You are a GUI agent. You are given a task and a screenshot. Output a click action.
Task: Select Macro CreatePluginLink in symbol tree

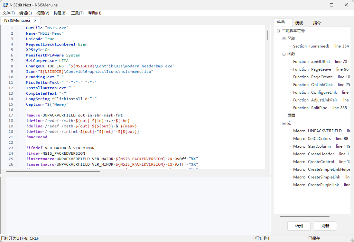321,185
